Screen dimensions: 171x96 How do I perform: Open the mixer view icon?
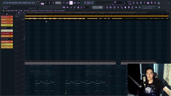(x=118, y=7)
